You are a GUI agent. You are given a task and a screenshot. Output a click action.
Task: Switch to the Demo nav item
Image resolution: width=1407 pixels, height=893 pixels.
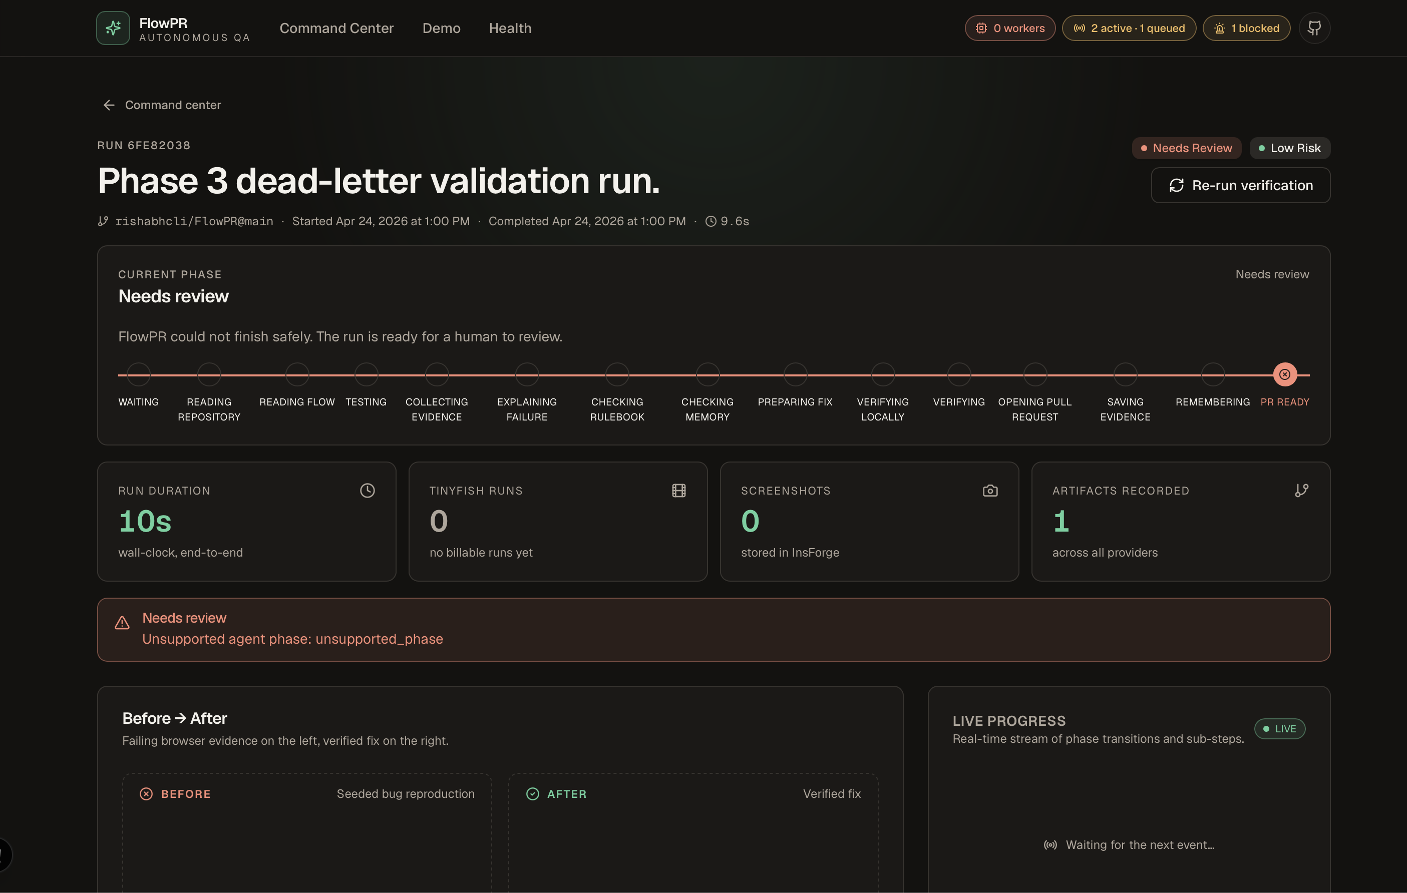point(441,28)
